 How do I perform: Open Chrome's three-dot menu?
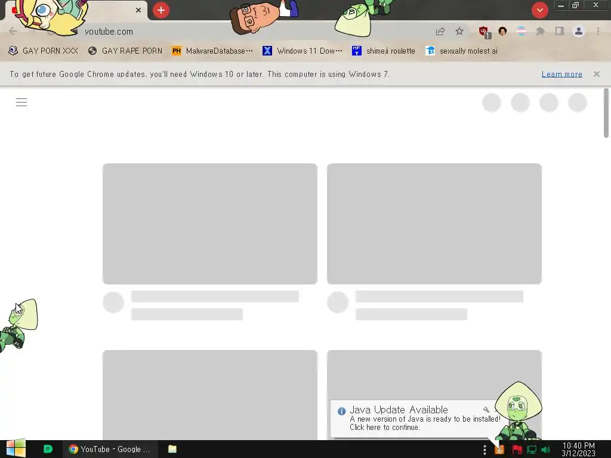tap(598, 31)
